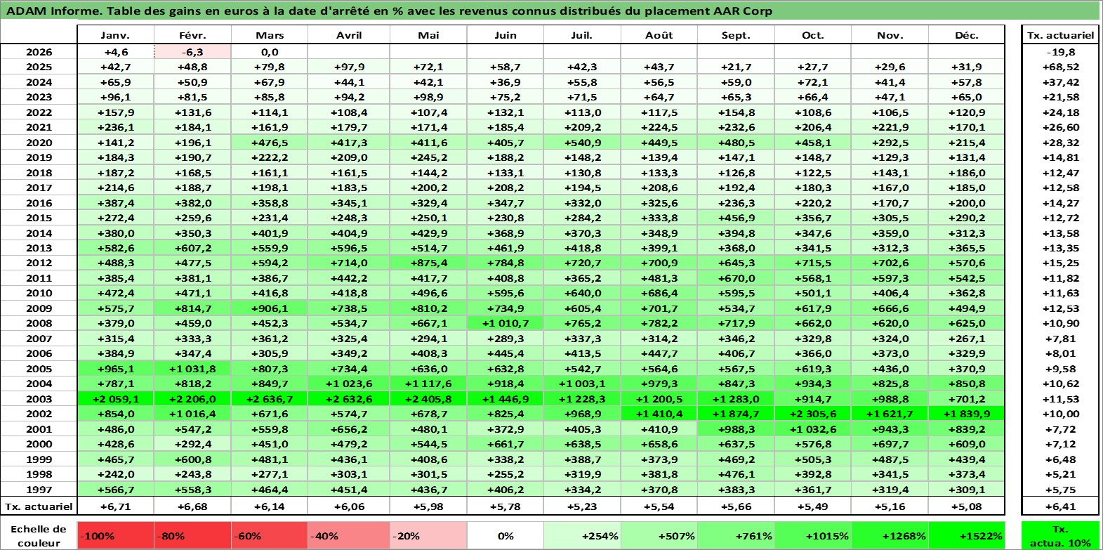The width and height of the screenshot is (1103, 550).
Task: Click the +97,9 cell in 2025
Action: click(348, 67)
